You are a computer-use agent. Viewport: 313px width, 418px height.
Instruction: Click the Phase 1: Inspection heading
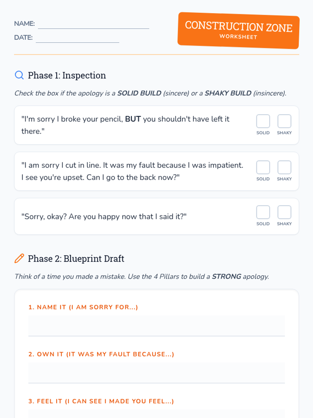click(67, 75)
